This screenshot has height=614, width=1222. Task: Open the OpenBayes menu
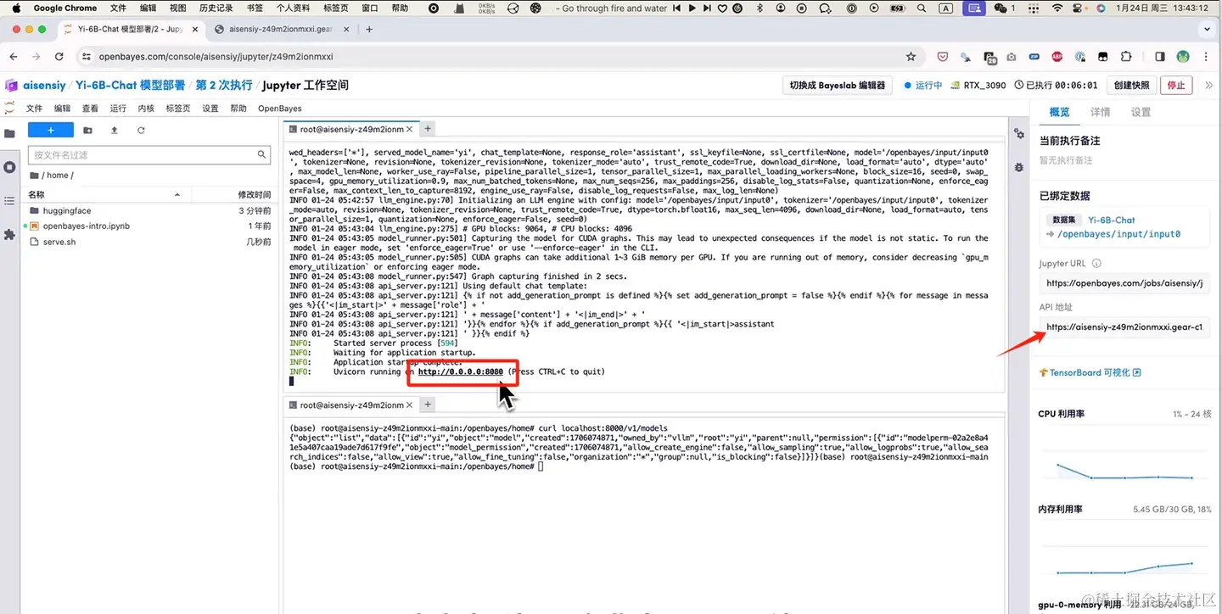click(280, 109)
